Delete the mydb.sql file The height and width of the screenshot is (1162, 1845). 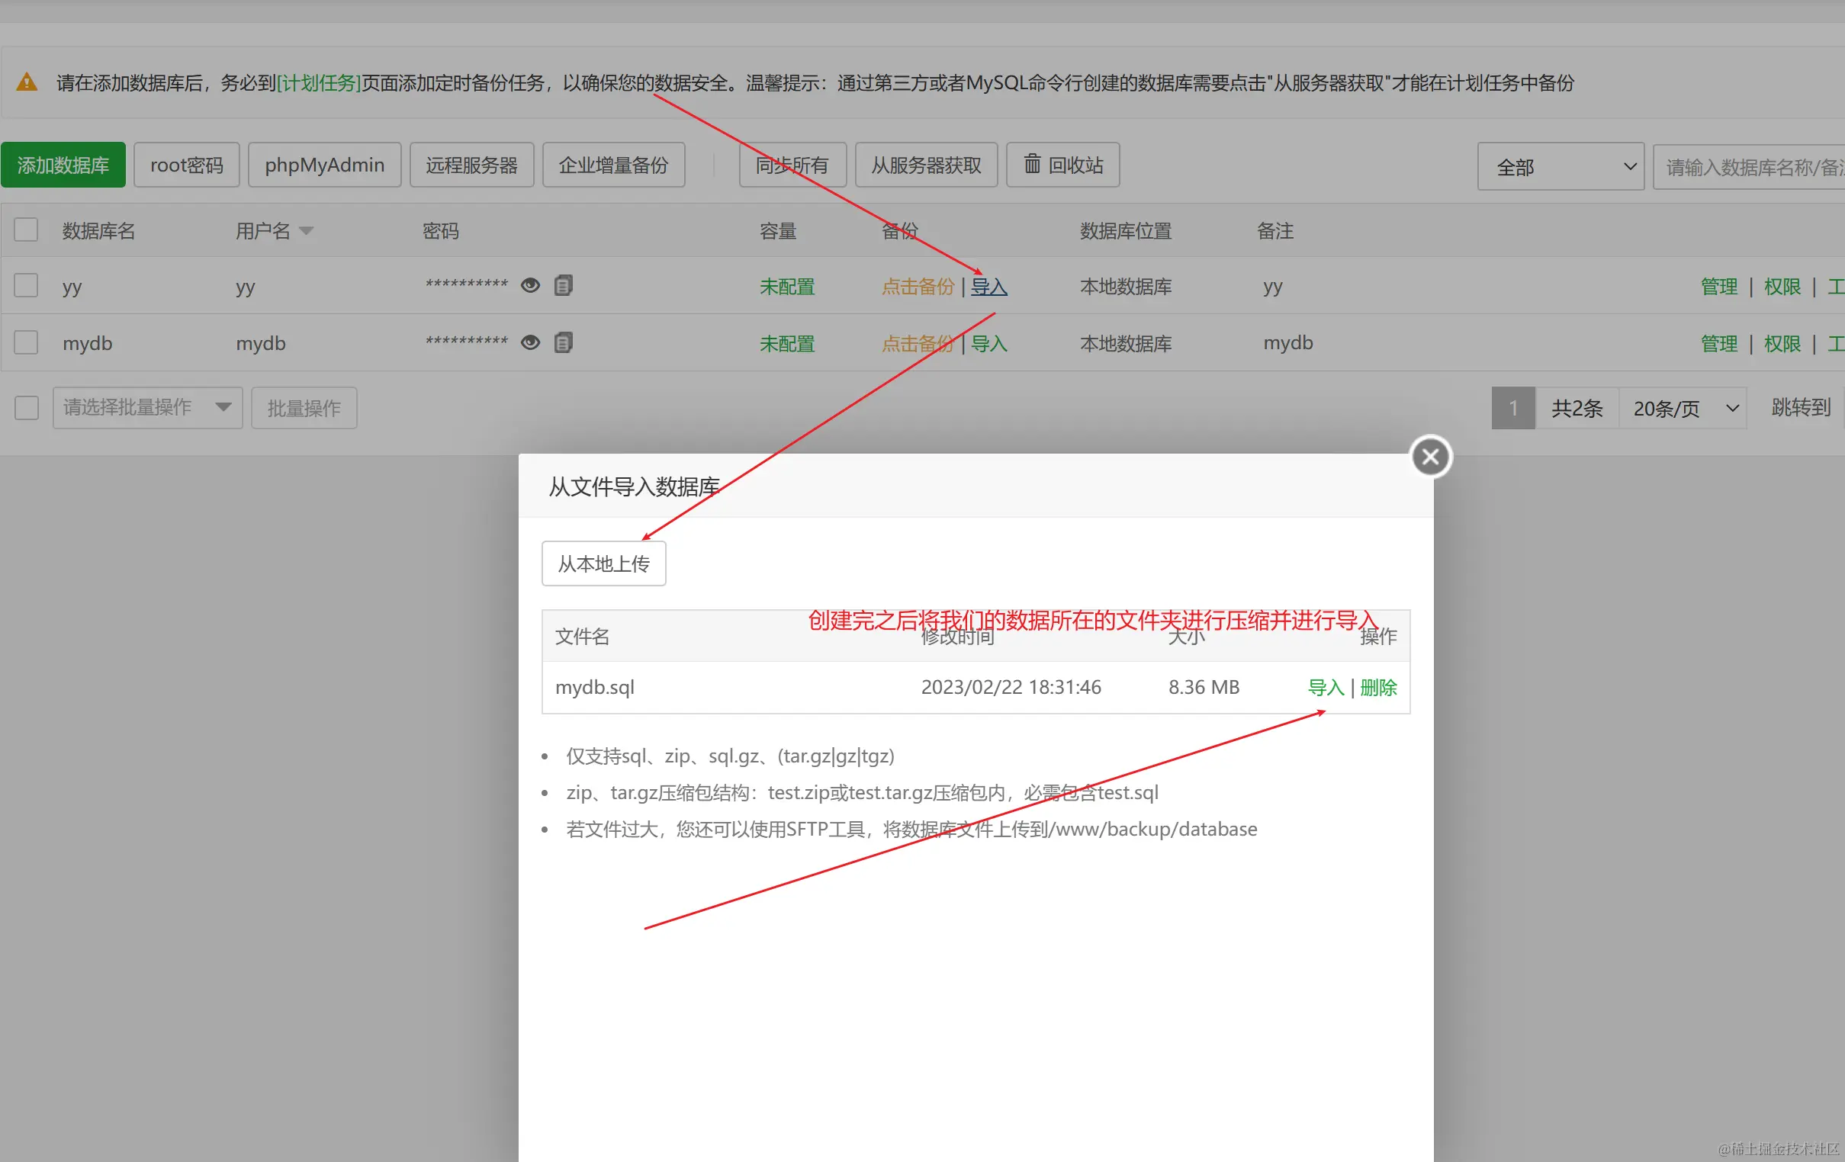[1377, 687]
